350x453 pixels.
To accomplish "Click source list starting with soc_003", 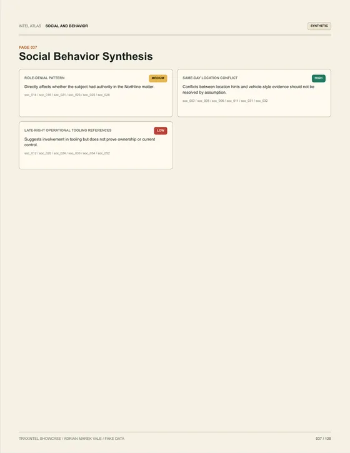I will point(225,101).
